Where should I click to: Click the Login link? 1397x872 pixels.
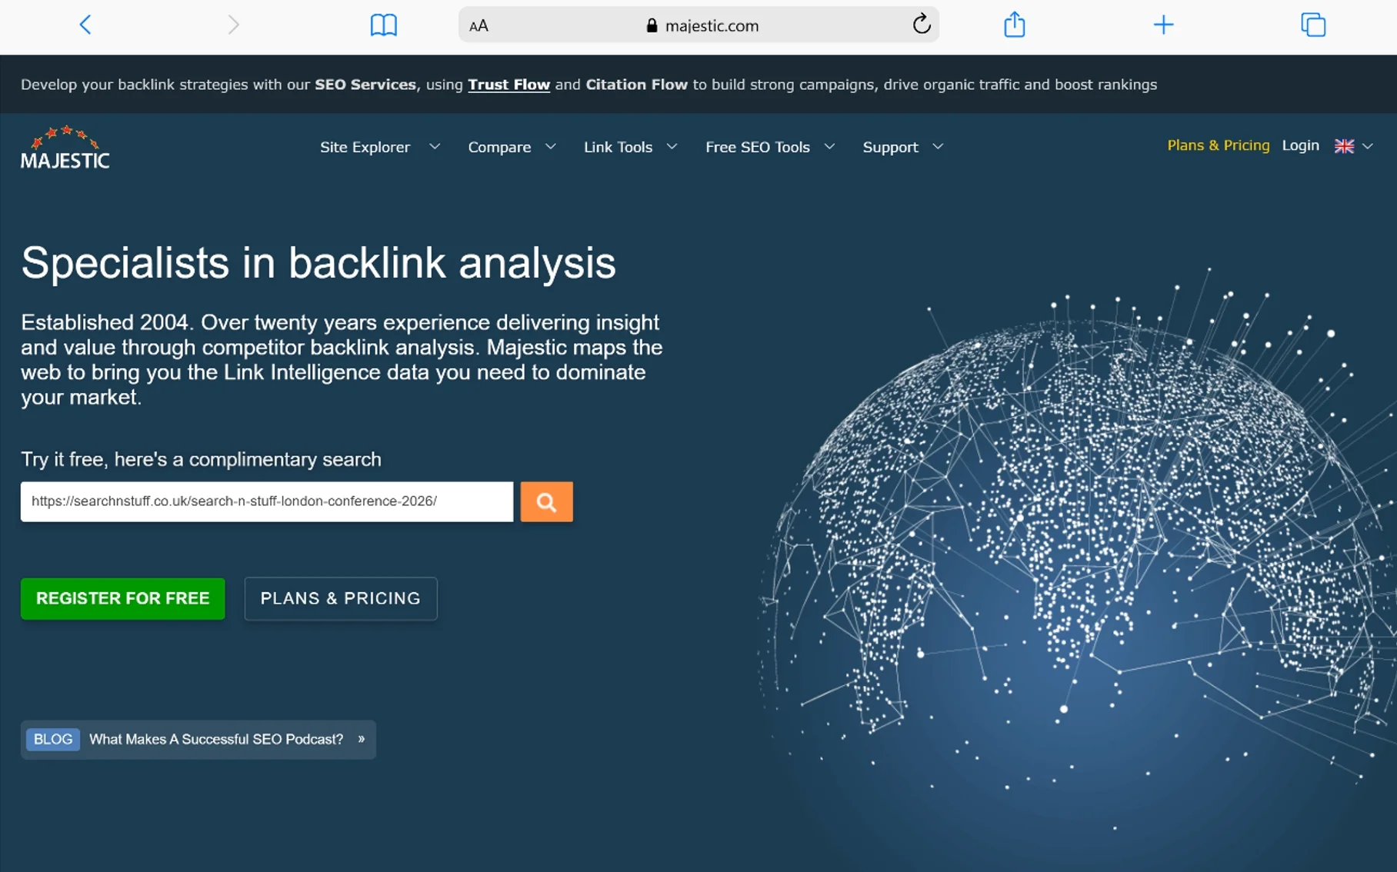click(x=1300, y=145)
